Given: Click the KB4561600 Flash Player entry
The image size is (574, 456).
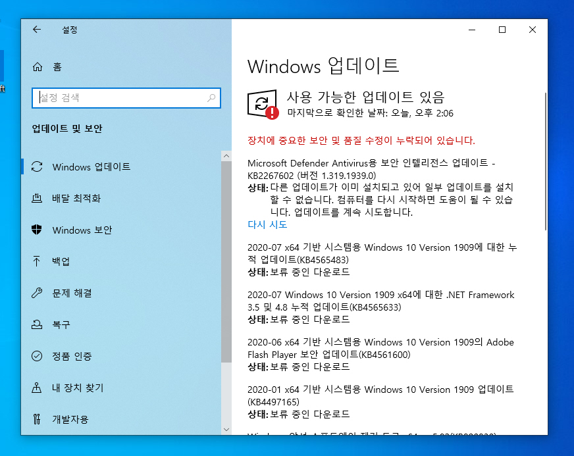Looking at the screenshot, I should click(380, 348).
